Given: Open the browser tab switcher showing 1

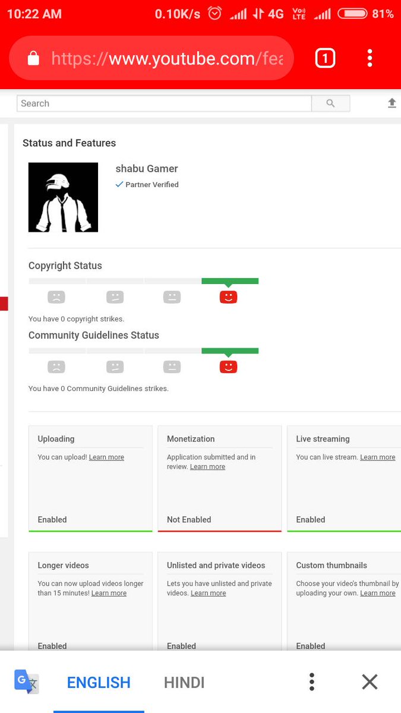Looking at the screenshot, I should tap(325, 58).
